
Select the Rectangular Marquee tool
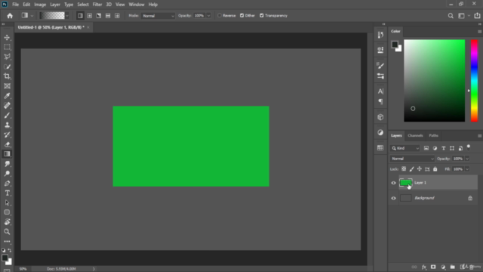coord(7,47)
